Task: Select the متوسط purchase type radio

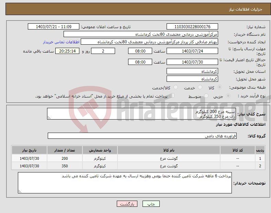Action: (206, 96)
